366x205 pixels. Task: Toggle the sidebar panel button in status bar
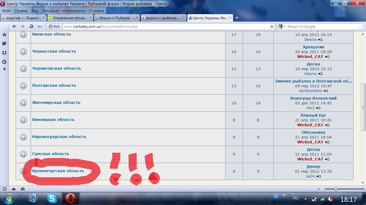tap(4, 189)
